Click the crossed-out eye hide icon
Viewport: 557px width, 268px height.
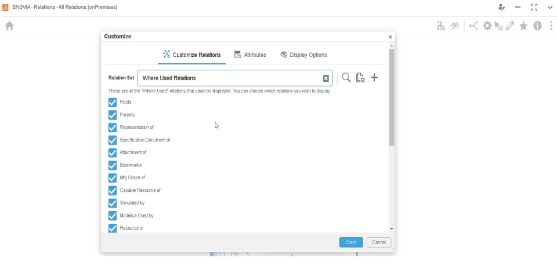pyautogui.click(x=455, y=26)
